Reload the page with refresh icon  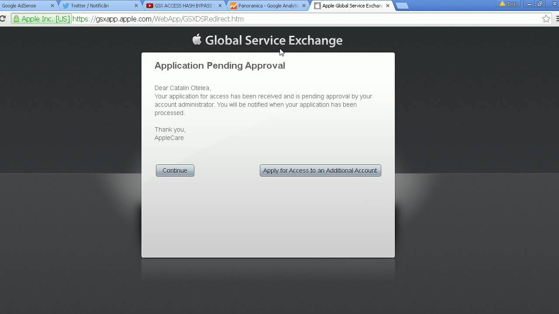[3, 19]
